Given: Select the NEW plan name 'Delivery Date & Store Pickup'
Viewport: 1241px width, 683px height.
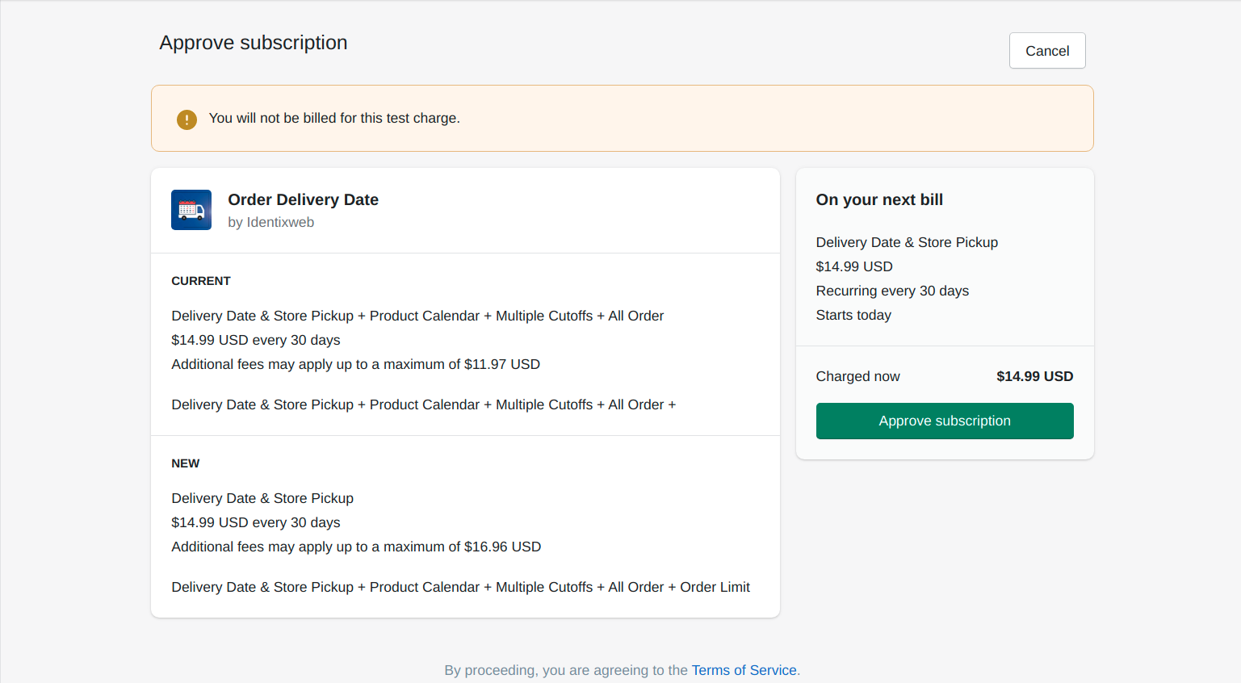Looking at the screenshot, I should pyautogui.click(x=262, y=498).
